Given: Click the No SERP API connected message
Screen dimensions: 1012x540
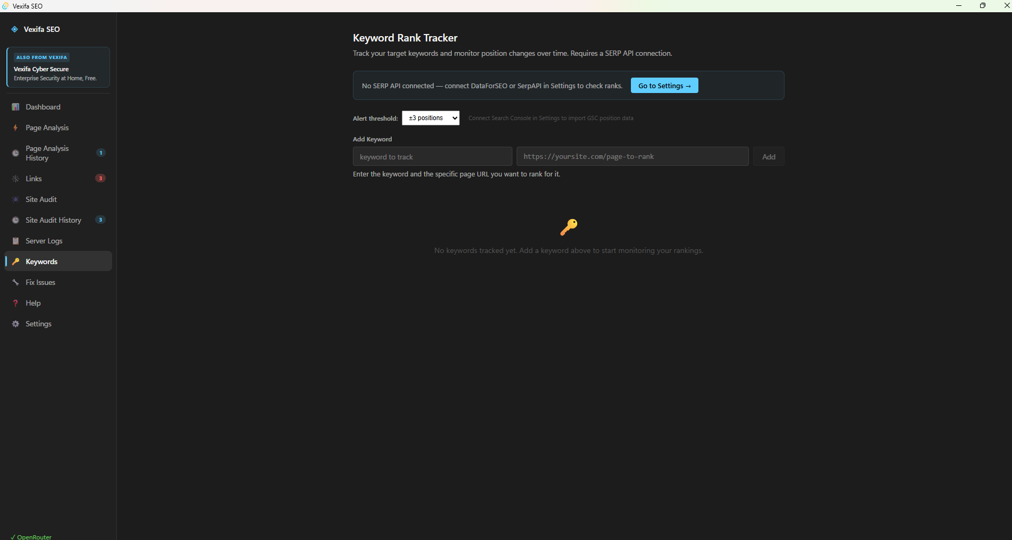Looking at the screenshot, I should (492, 86).
